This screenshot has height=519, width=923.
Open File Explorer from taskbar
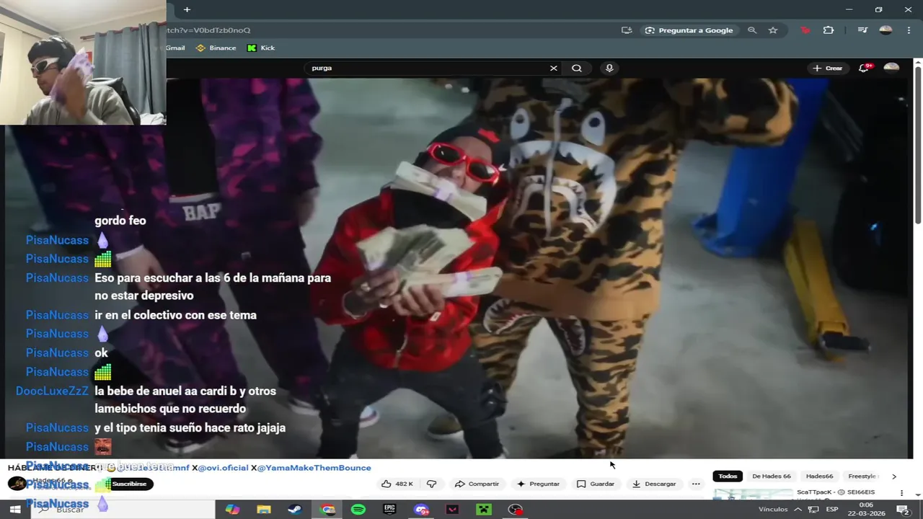pyautogui.click(x=264, y=510)
